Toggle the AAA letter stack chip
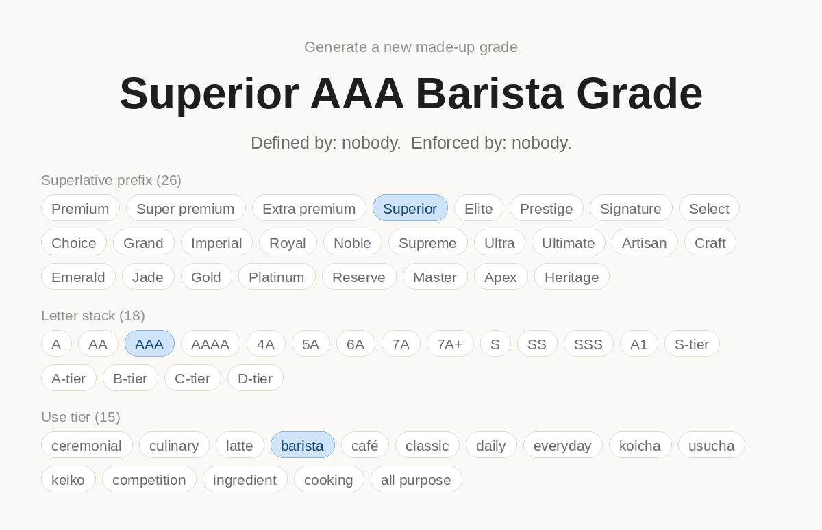Viewport: 822px width, 530px height. (149, 344)
